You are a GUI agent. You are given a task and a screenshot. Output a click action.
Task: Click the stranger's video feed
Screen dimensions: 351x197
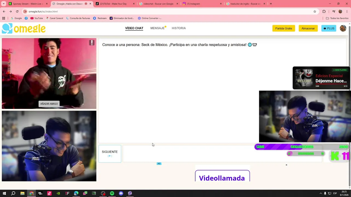coord(49,73)
